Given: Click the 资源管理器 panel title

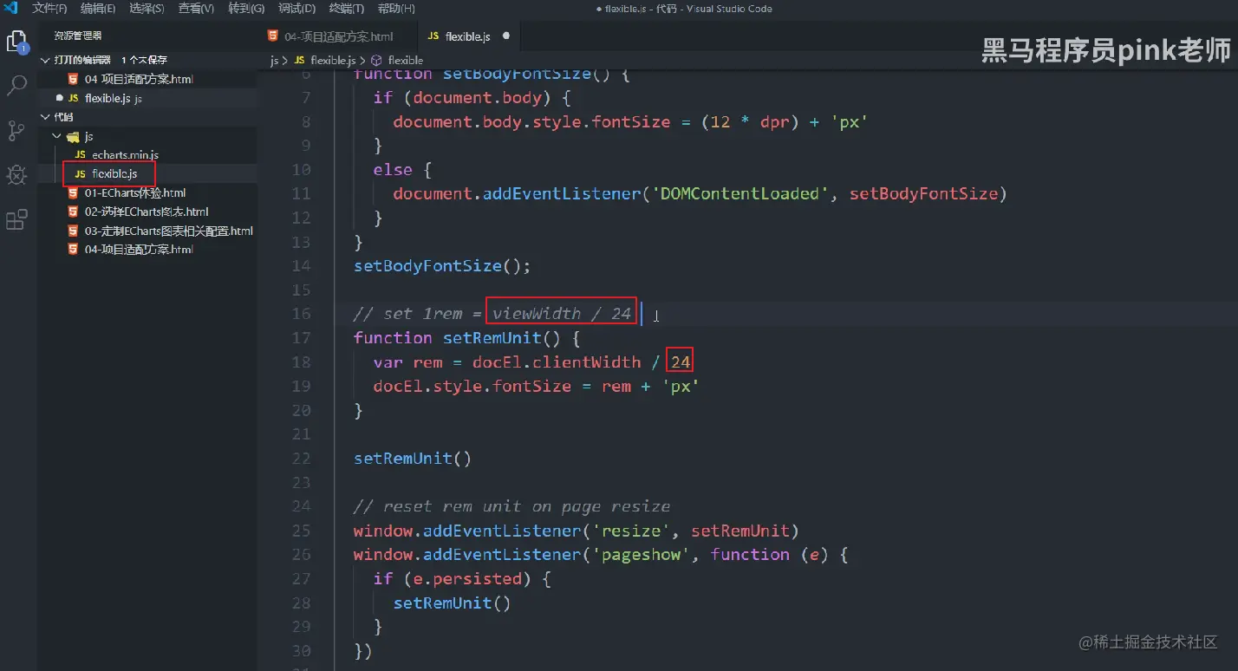Looking at the screenshot, I should (78, 36).
